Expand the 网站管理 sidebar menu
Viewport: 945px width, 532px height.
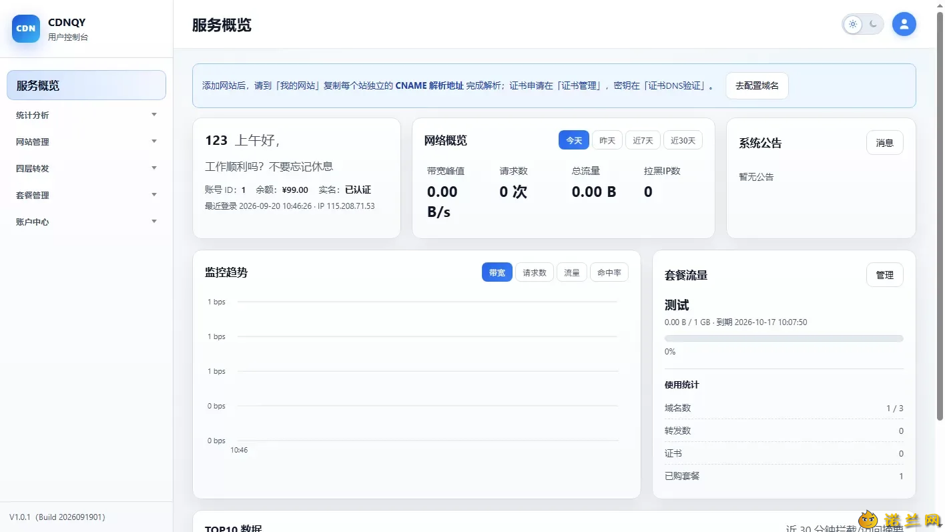coord(86,142)
